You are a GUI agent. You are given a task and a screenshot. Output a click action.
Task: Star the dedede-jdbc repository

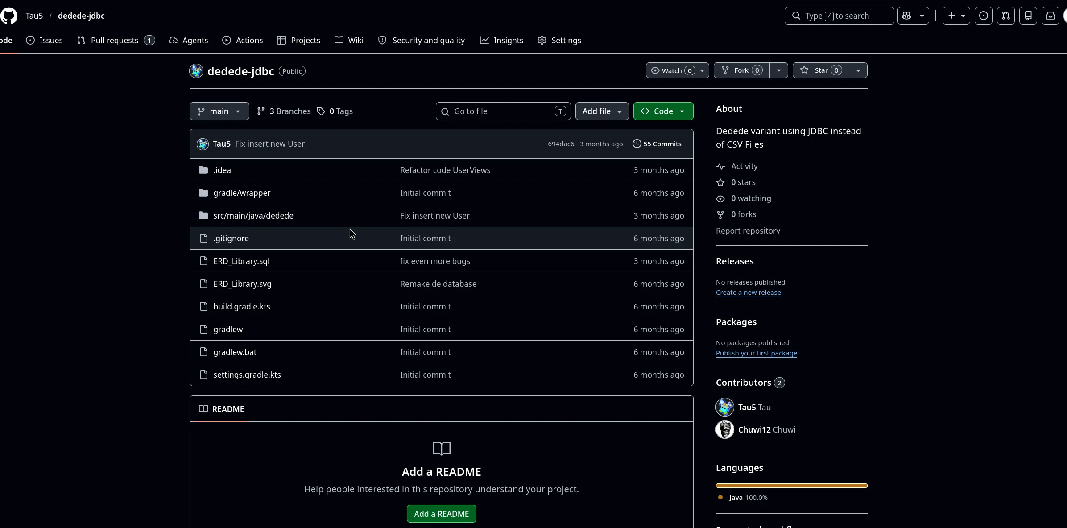[x=821, y=70]
